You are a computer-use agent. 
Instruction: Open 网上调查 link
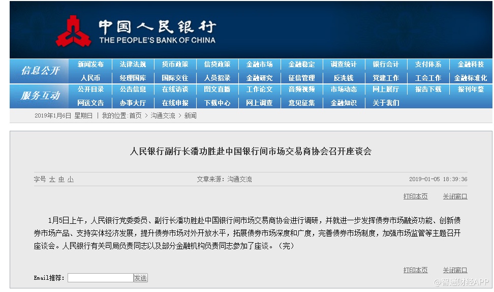(x=259, y=103)
